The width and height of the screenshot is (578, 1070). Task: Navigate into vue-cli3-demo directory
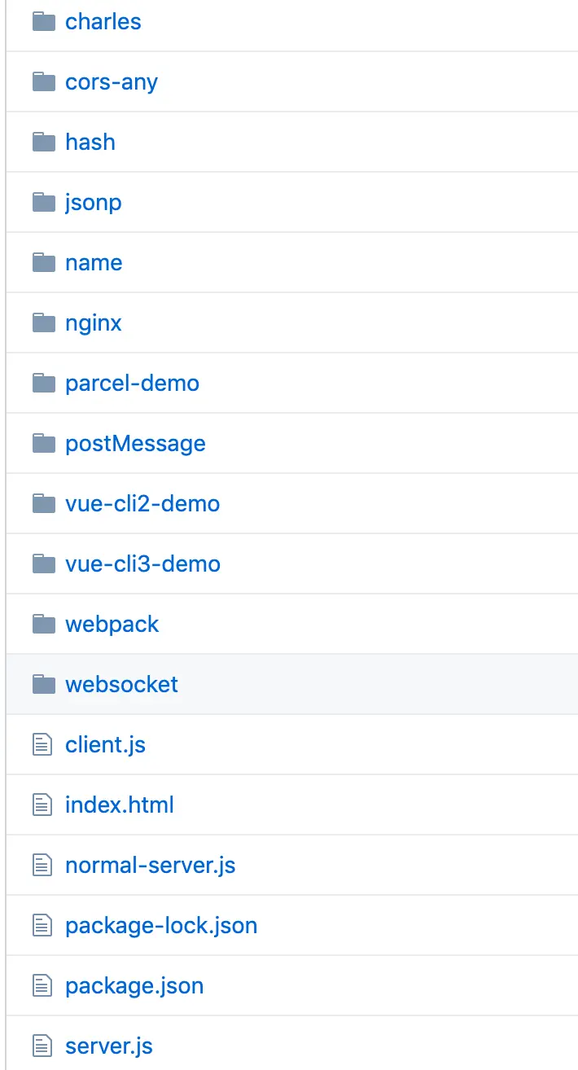coord(142,564)
